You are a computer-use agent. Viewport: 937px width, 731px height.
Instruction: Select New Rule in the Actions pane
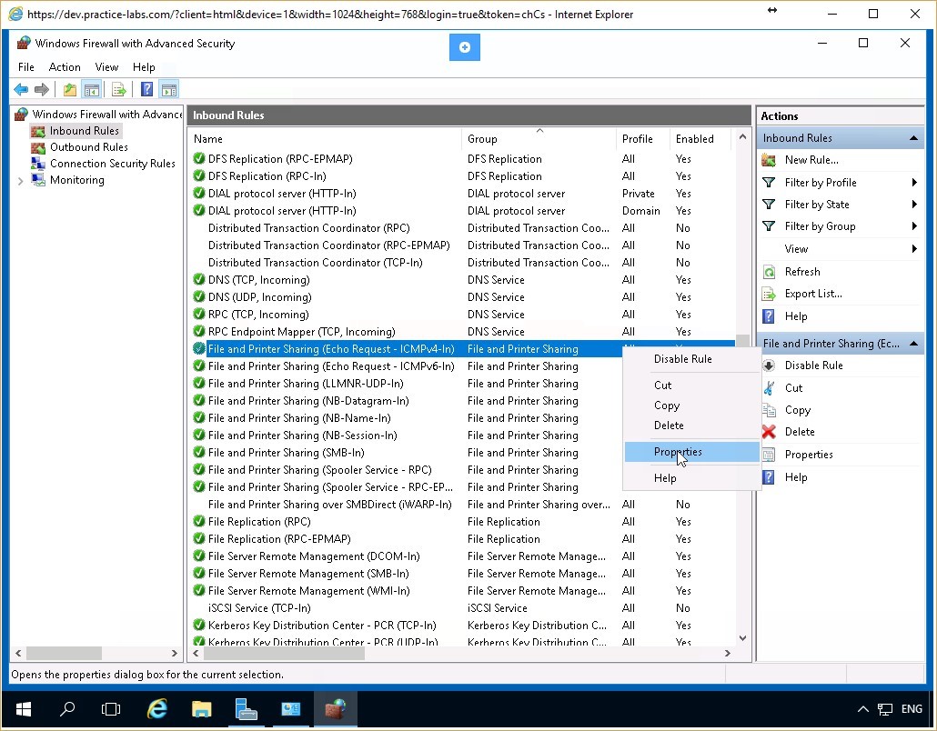[x=808, y=159]
